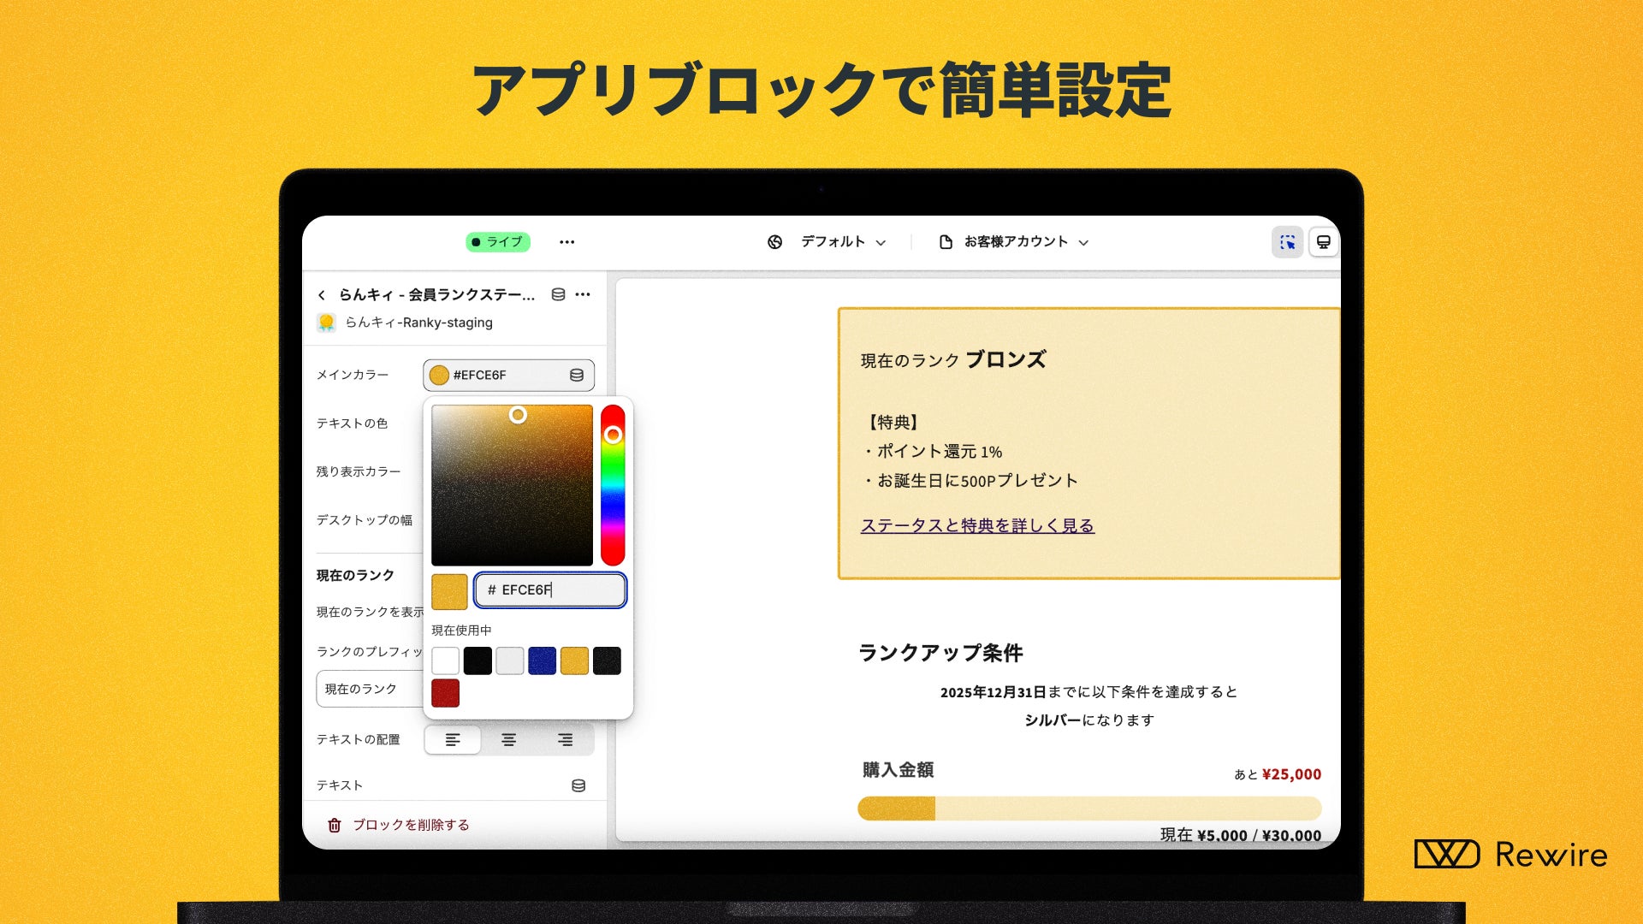Click the dynamic source icon in メインカラー field
The height and width of the screenshot is (924, 1643).
coord(577,375)
